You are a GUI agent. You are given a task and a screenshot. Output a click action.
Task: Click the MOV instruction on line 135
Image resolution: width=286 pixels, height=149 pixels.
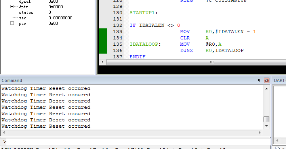(185, 44)
